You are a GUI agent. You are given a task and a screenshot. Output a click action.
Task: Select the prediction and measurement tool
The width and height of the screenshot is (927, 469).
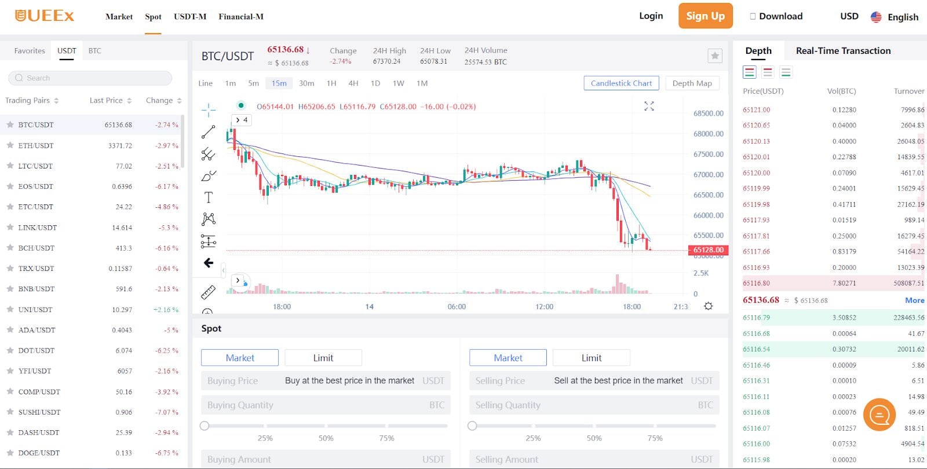coord(209,241)
